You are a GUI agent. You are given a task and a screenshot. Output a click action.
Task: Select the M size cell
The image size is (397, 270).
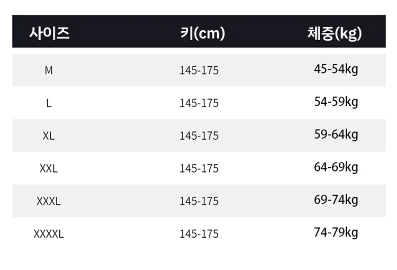tap(49, 70)
